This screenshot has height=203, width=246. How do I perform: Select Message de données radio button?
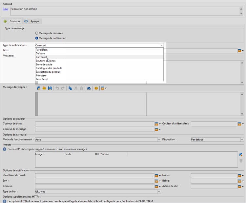pos(37,33)
